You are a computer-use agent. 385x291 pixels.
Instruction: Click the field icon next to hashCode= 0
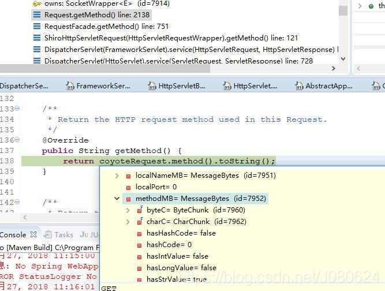tap(140, 245)
